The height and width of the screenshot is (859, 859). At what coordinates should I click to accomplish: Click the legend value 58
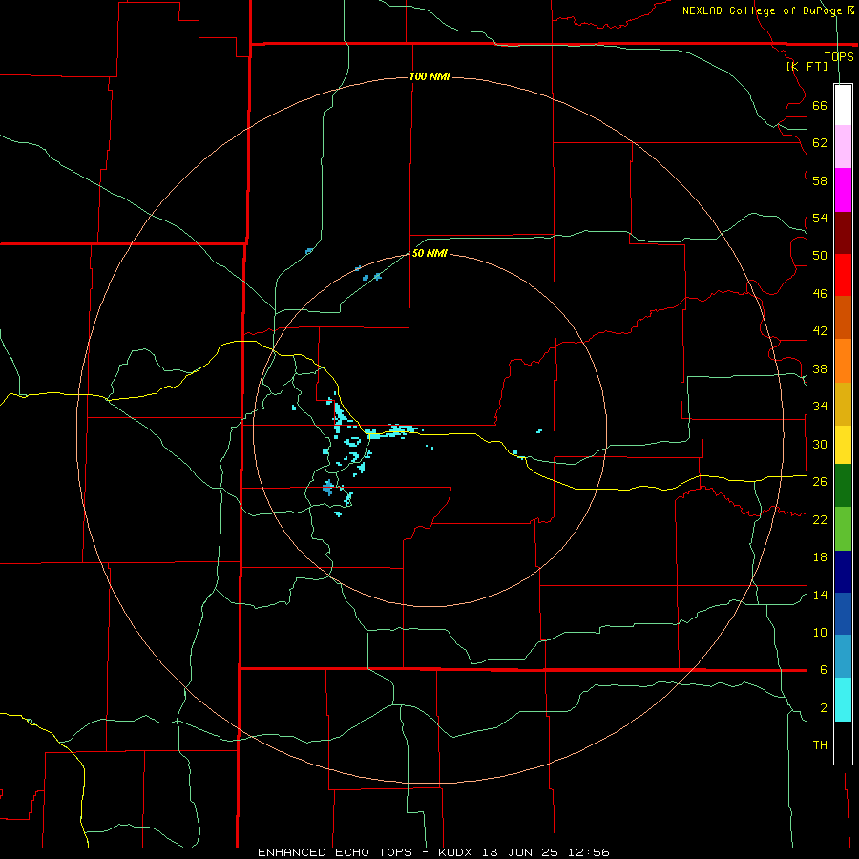point(820,180)
